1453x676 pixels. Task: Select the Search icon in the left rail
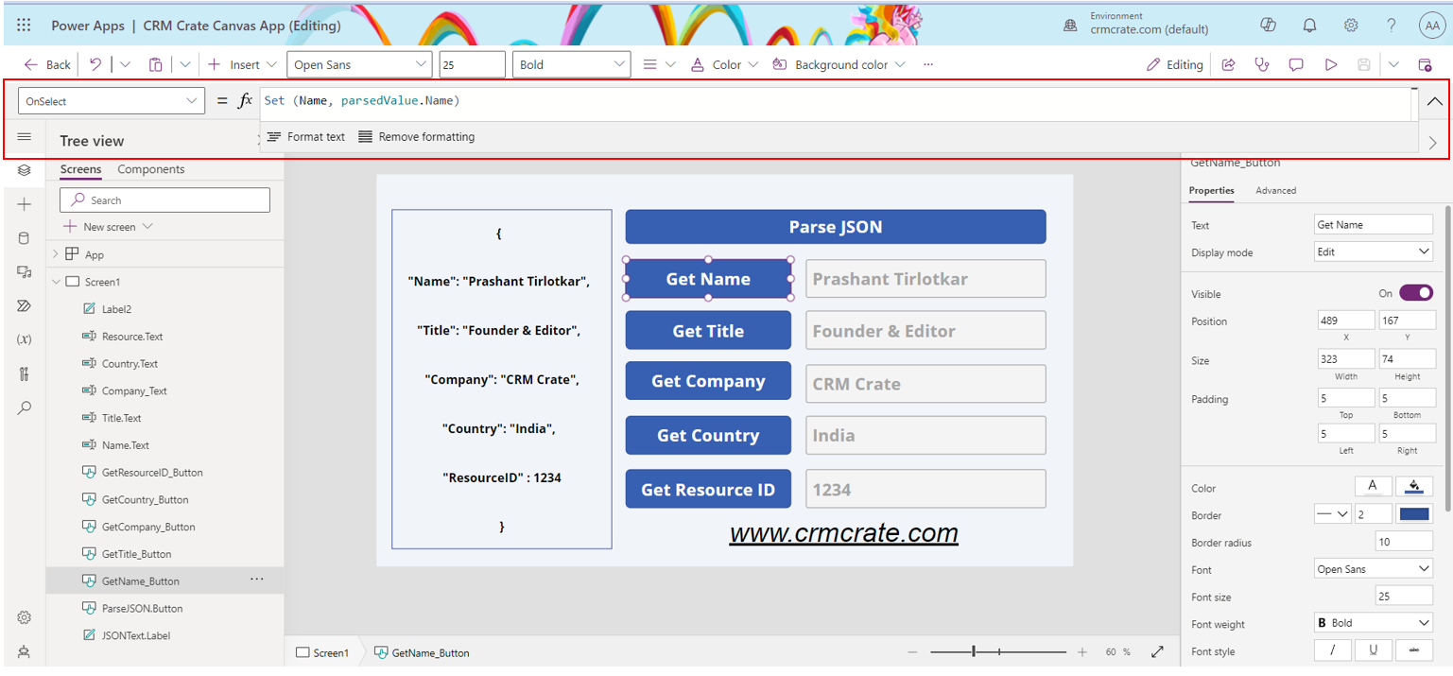pyautogui.click(x=25, y=407)
